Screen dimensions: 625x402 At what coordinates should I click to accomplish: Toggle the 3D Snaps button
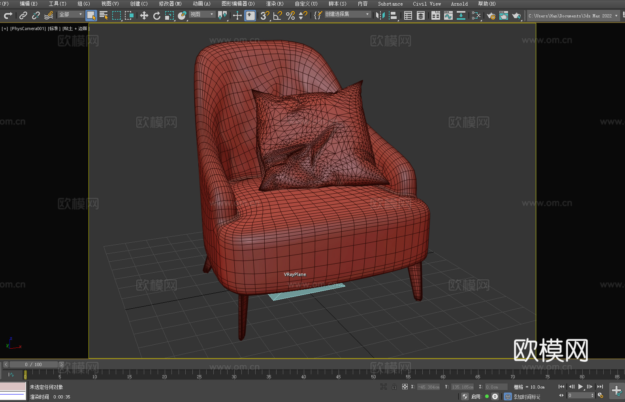point(265,15)
